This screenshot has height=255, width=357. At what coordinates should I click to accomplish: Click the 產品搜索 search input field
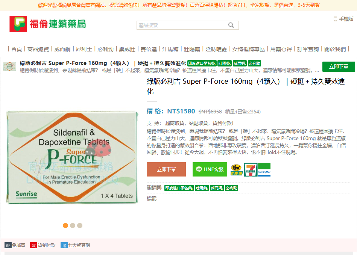(181, 25)
